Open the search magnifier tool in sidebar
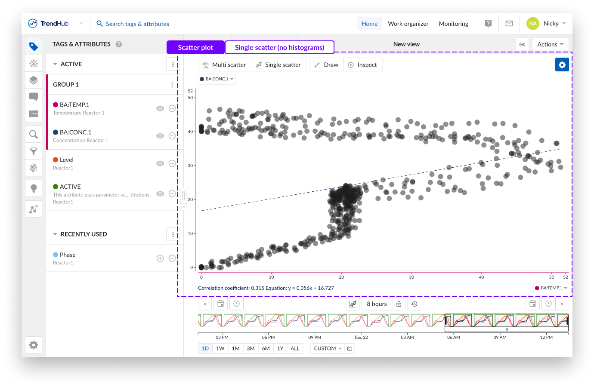Viewport: 594px width, 387px height. (34, 135)
